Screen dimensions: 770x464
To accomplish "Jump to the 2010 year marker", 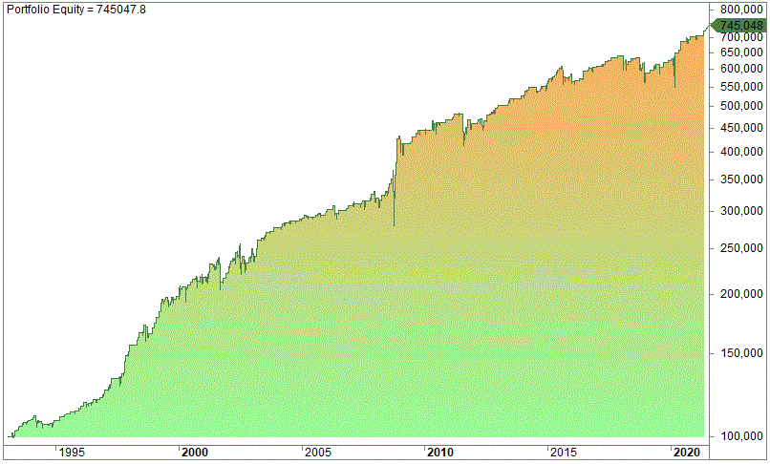I will [x=440, y=453].
